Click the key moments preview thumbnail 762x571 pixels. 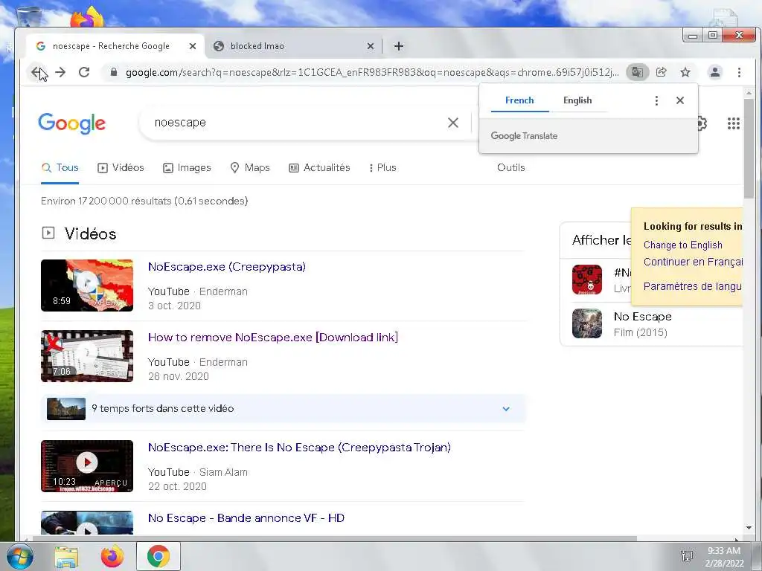coord(66,409)
